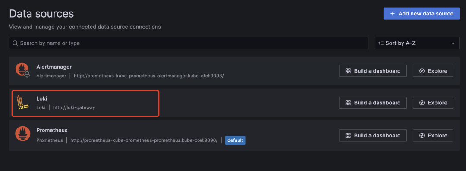Viewport: 466px width, 171px height.
Task: Click the compass icon in Prometheus's Explore button
Action: coord(422,135)
